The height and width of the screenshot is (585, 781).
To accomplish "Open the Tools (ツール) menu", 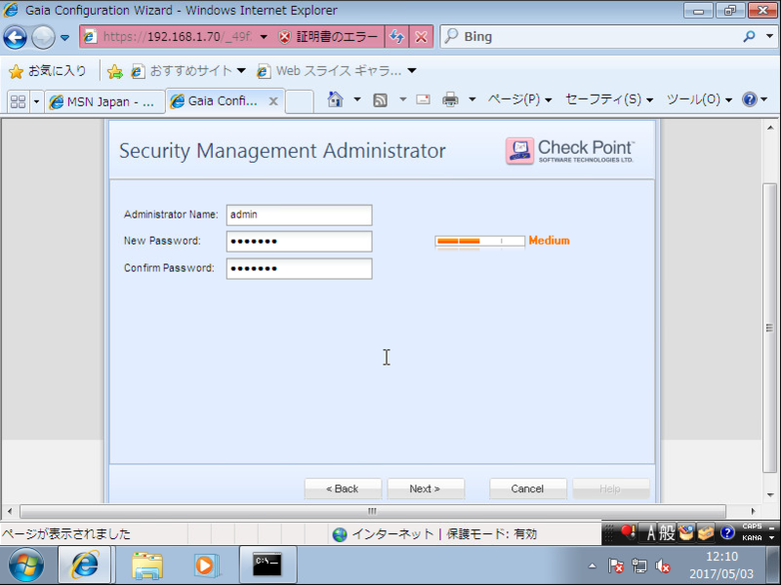I will (699, 99).
